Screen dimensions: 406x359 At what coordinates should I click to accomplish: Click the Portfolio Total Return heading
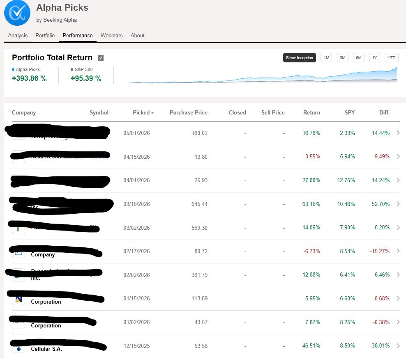[x=52, y=57]
